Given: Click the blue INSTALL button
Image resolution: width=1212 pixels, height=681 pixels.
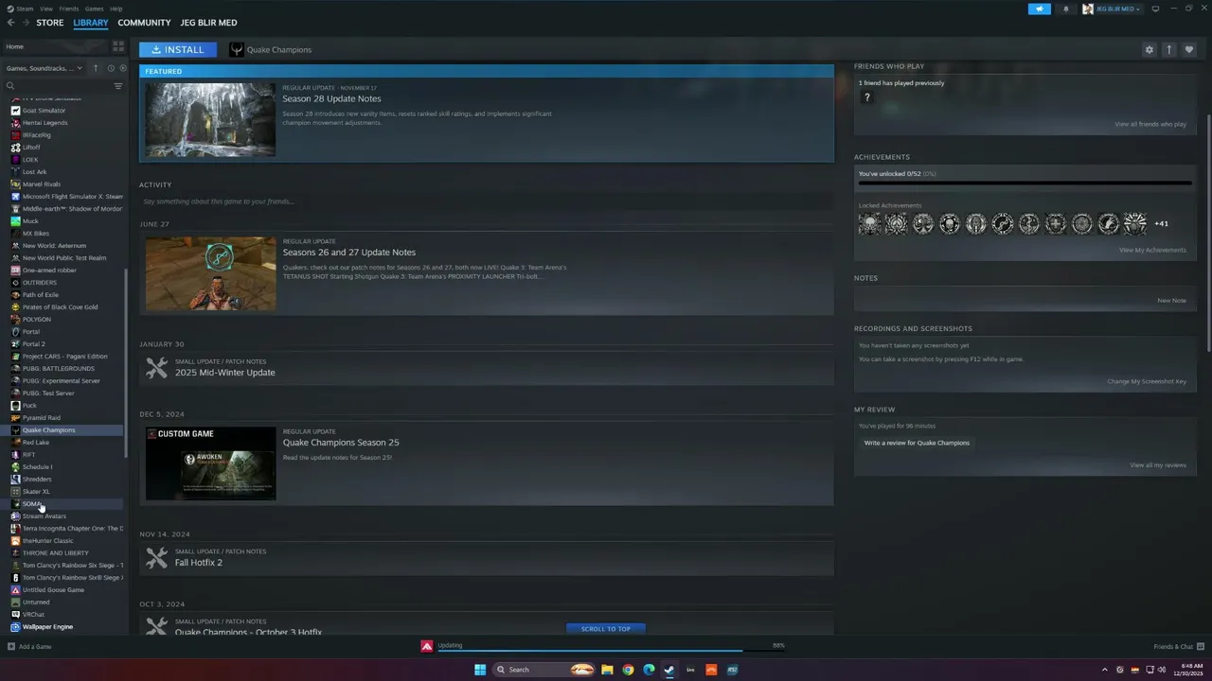Looking at the screenshot, I should click(178, 50).
